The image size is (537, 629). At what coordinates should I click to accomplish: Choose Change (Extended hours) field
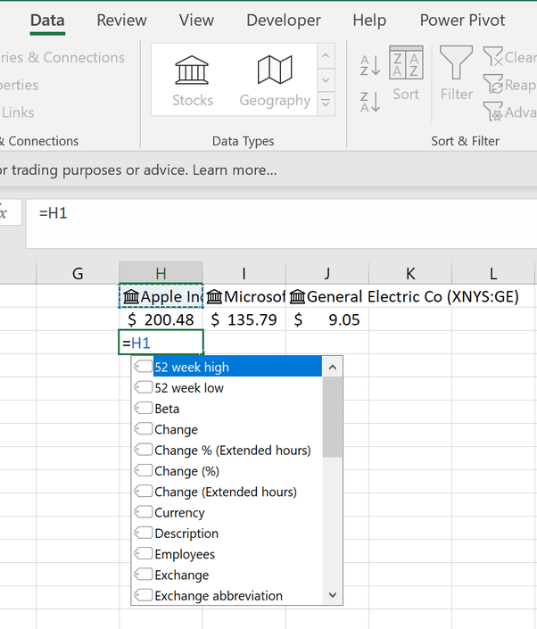[x=227, y=492]
